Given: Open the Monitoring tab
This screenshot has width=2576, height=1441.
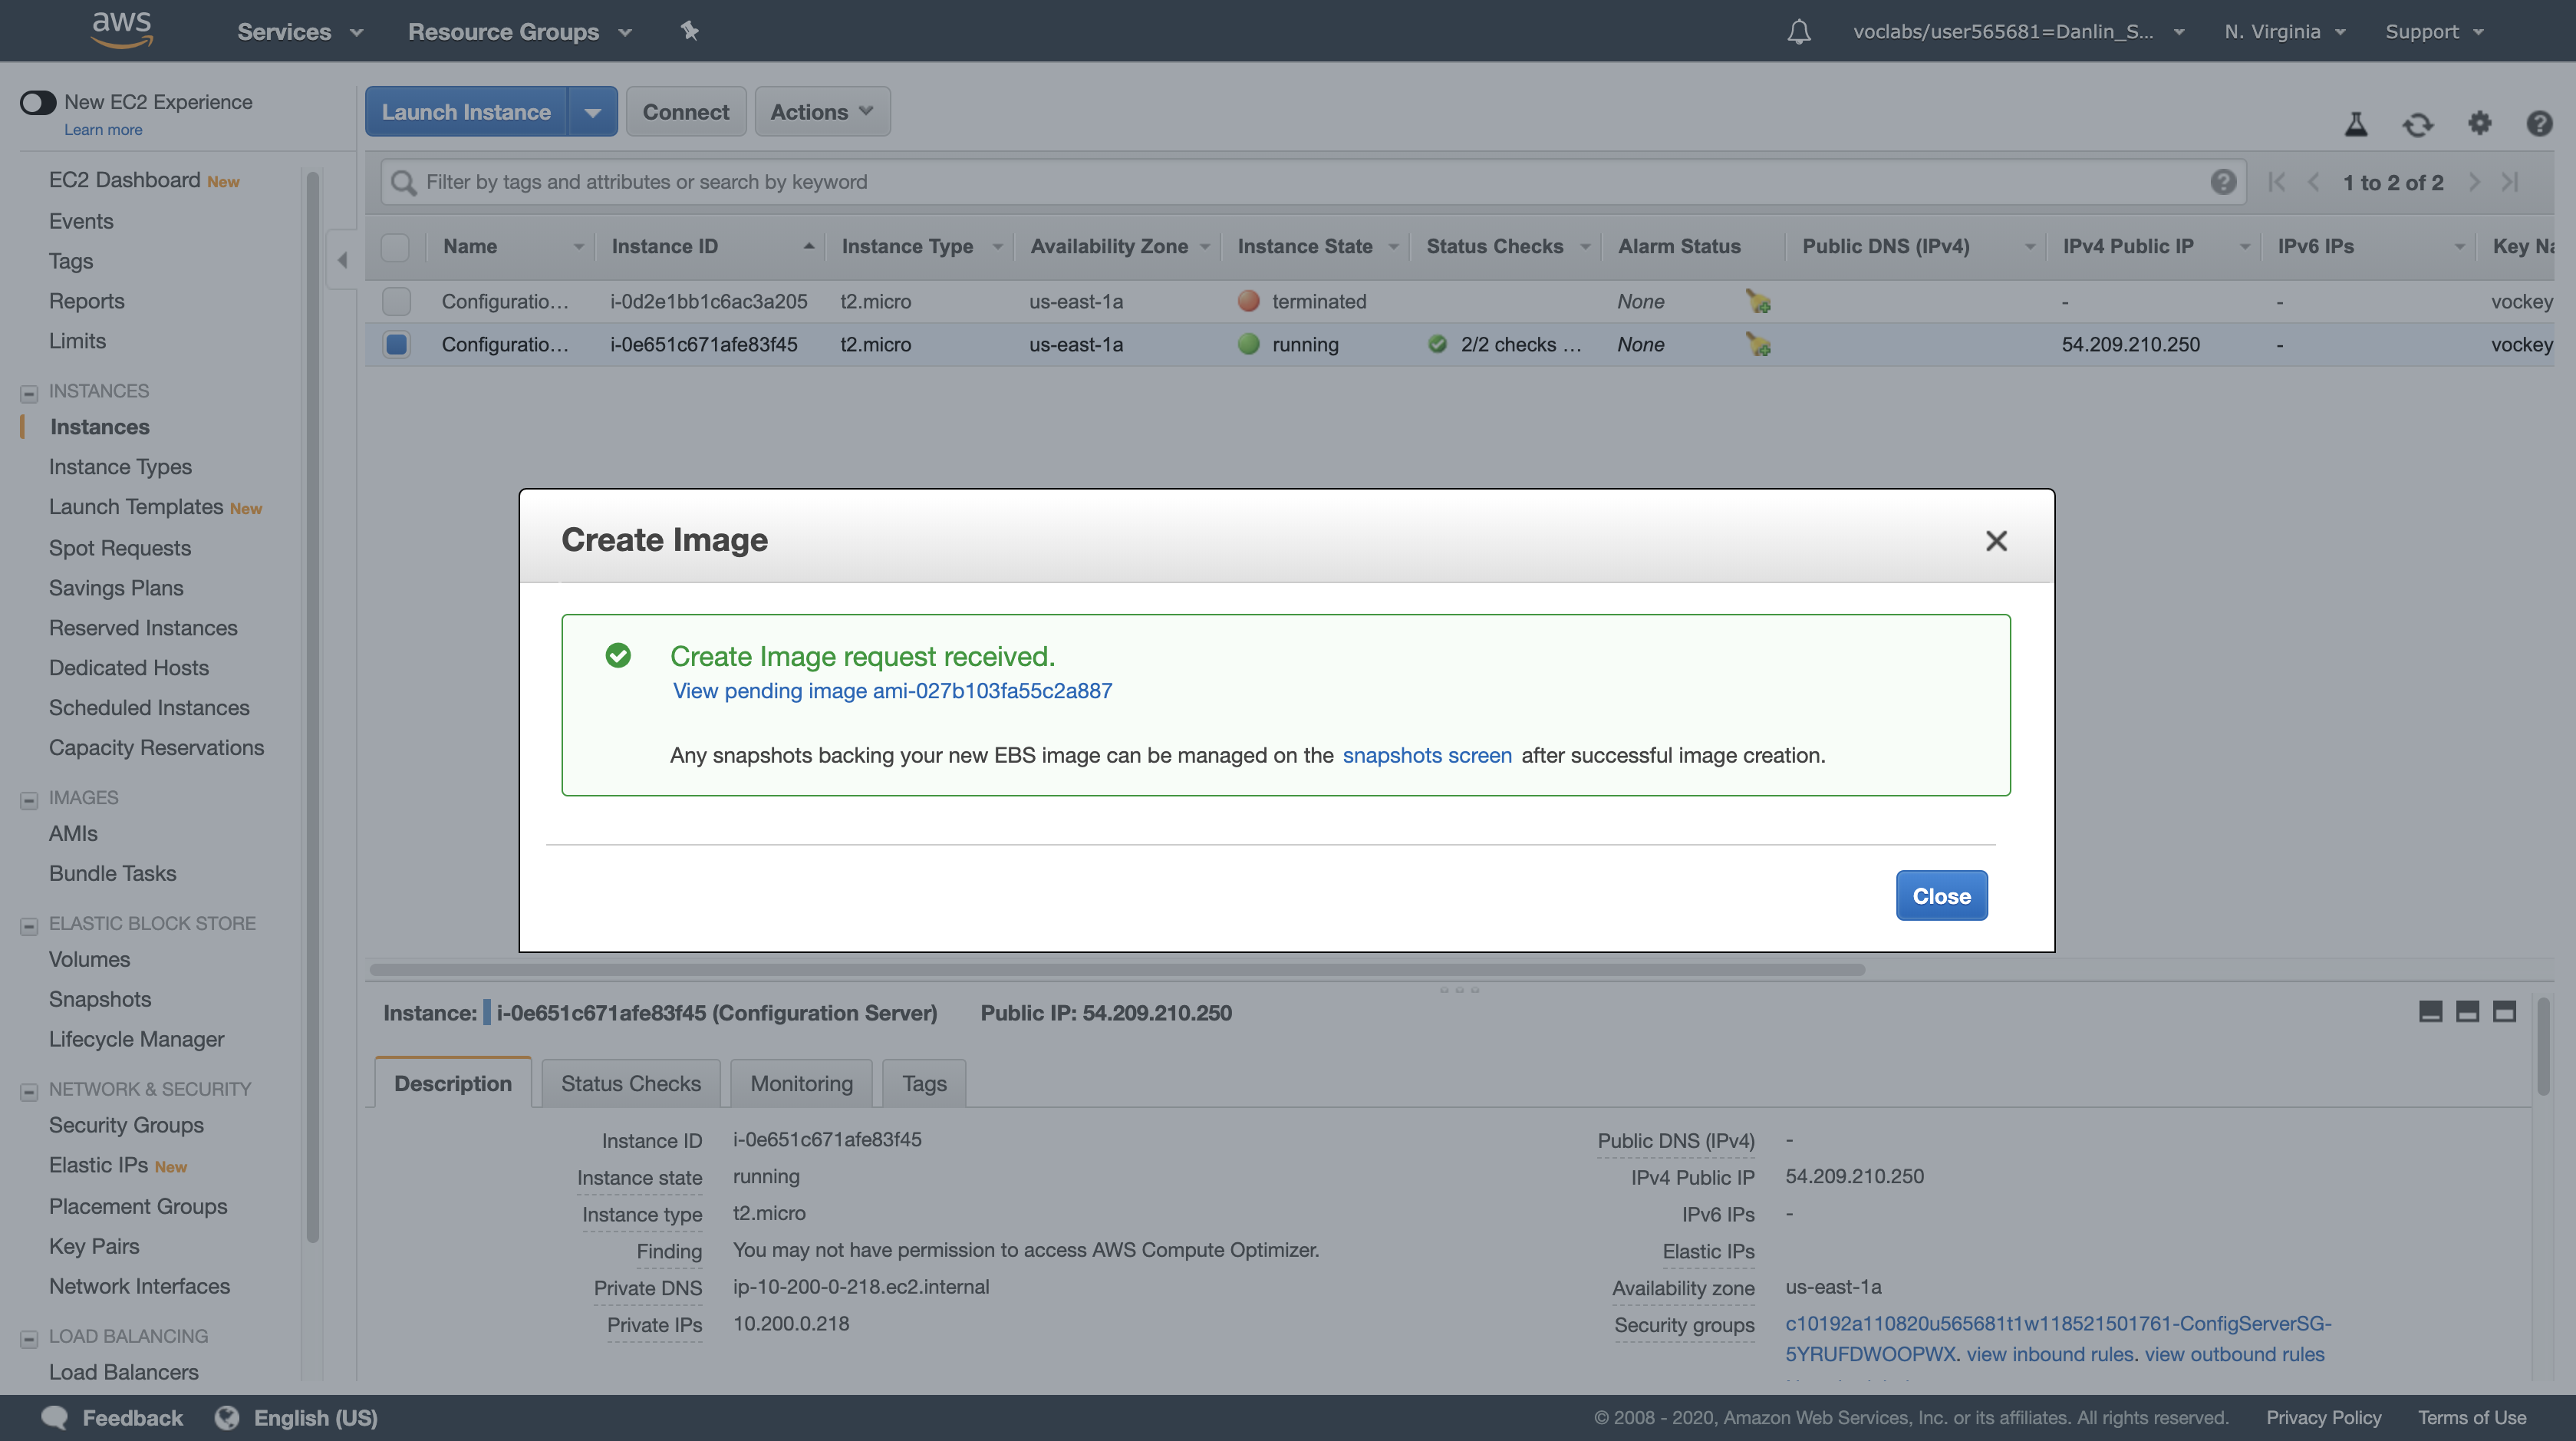Looking at the screenshot, I should coord(801,1083).
